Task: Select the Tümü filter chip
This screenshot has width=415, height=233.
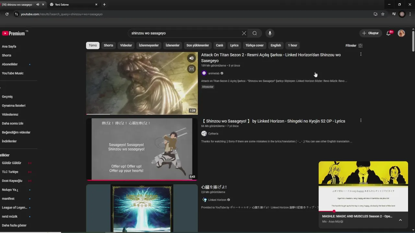Action: click(93, 45)
